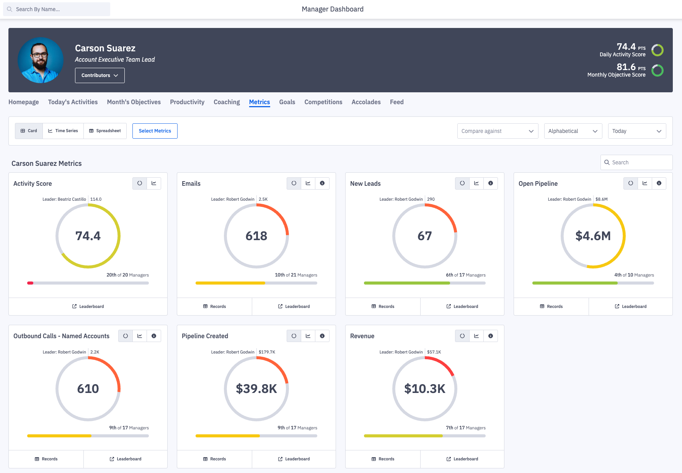Viewport: 682px width, 473px height.
Task: Click the info icon on Open Pipeline card
Action: pos(659,183)
